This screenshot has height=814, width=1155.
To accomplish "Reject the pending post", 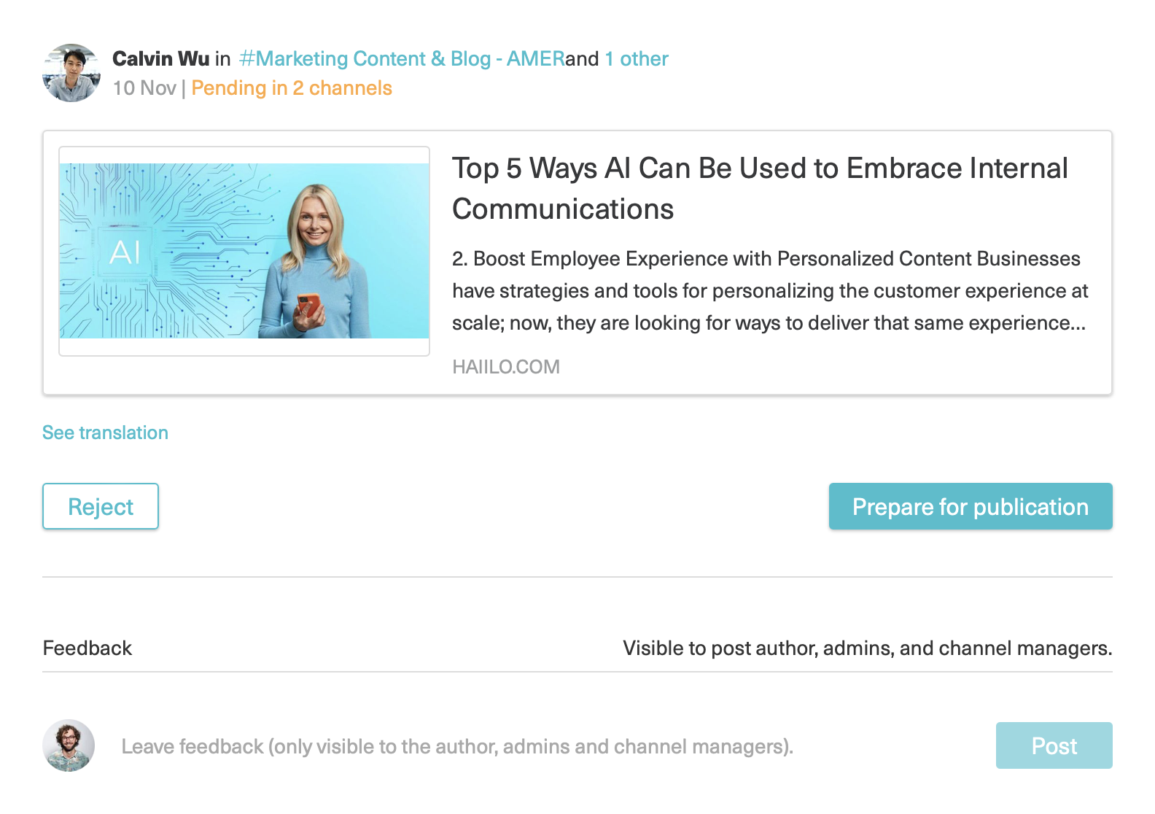I will tap(101, 506).
